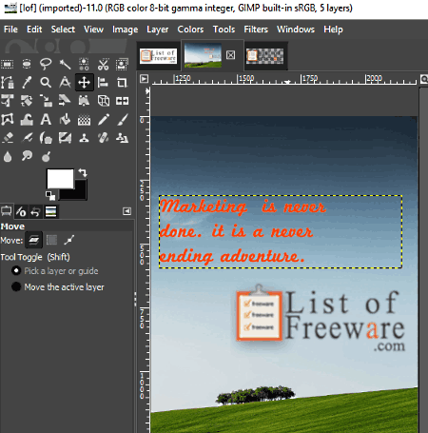
Task: Choose the Free Select lasso tool
Action: [46, 64]
